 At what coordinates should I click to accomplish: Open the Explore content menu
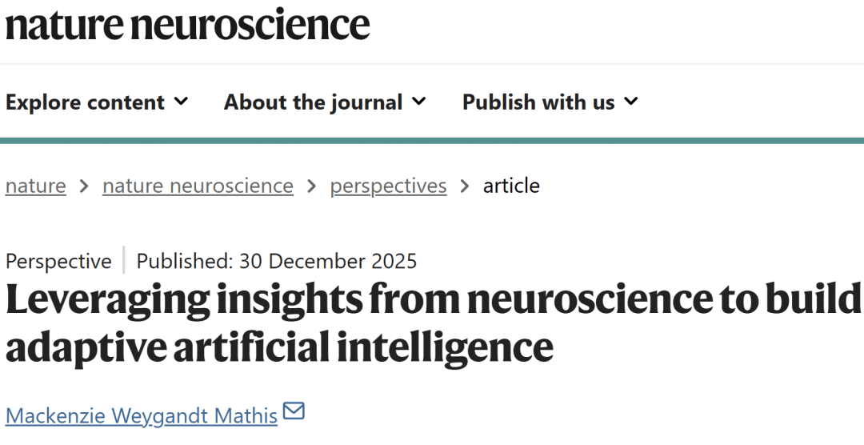[x=97, y=102]
